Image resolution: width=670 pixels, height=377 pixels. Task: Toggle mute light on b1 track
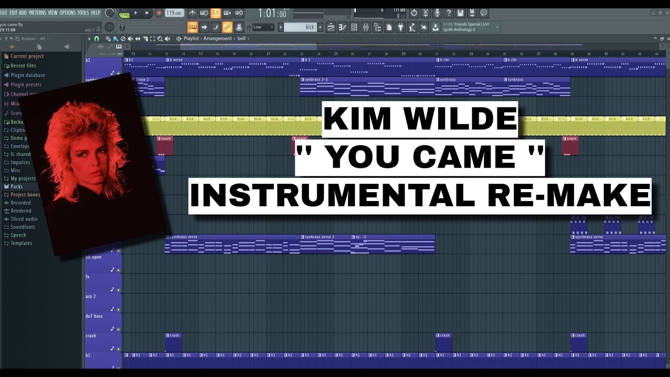118,74
